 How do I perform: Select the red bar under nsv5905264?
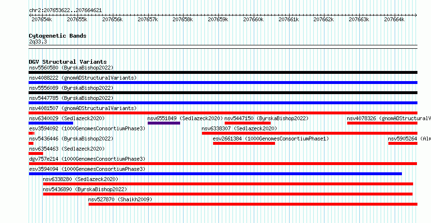pos(403,143)
